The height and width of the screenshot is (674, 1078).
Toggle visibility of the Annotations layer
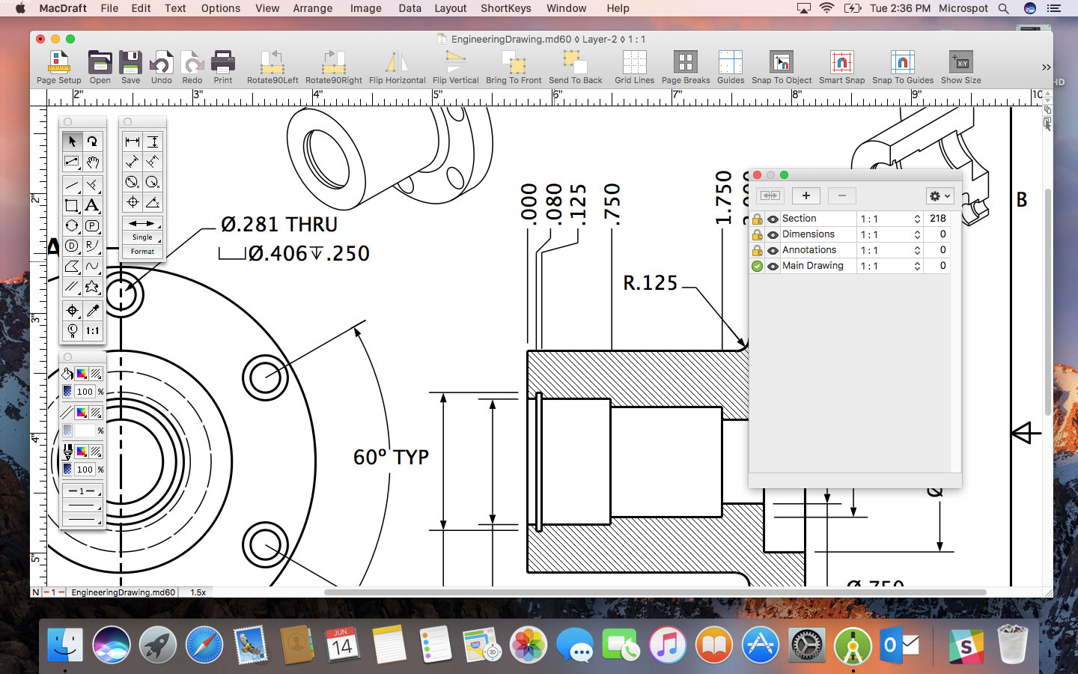pyautogui.click(x=773, y=251)
